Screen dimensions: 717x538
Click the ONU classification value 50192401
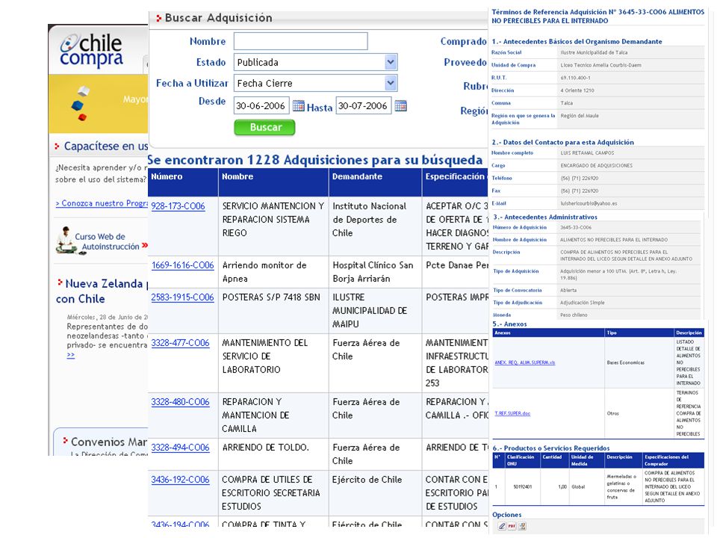523,486
